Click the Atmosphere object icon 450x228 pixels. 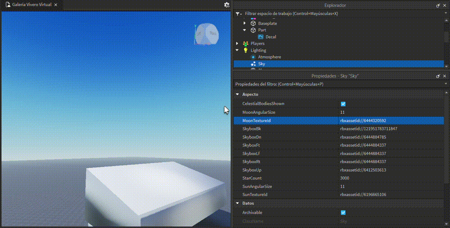click(253, 57)
